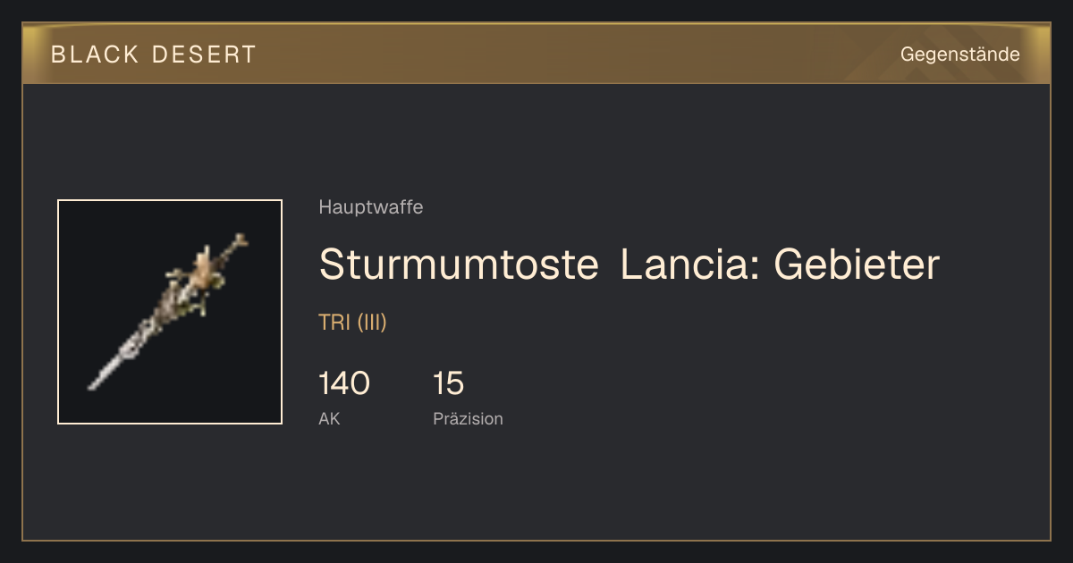Click the AK stat label
The height and width of the screenshot is (563, 1073).
point(329,418)
